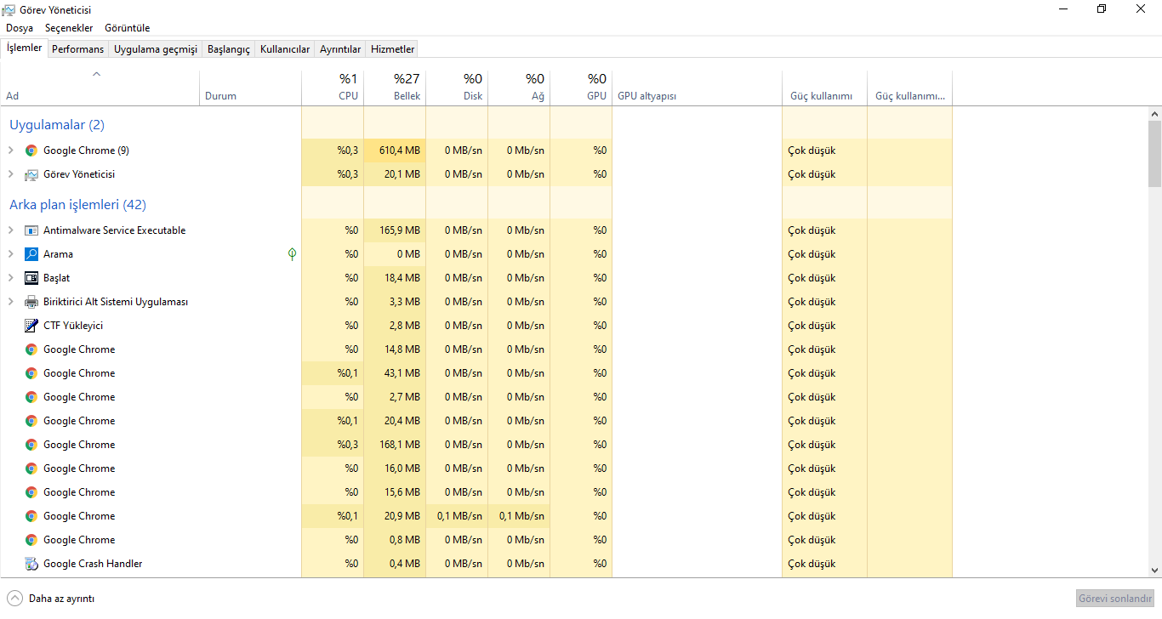
Task: Switch to the Uygulama geçmişi tab
Action: [156, 49]
